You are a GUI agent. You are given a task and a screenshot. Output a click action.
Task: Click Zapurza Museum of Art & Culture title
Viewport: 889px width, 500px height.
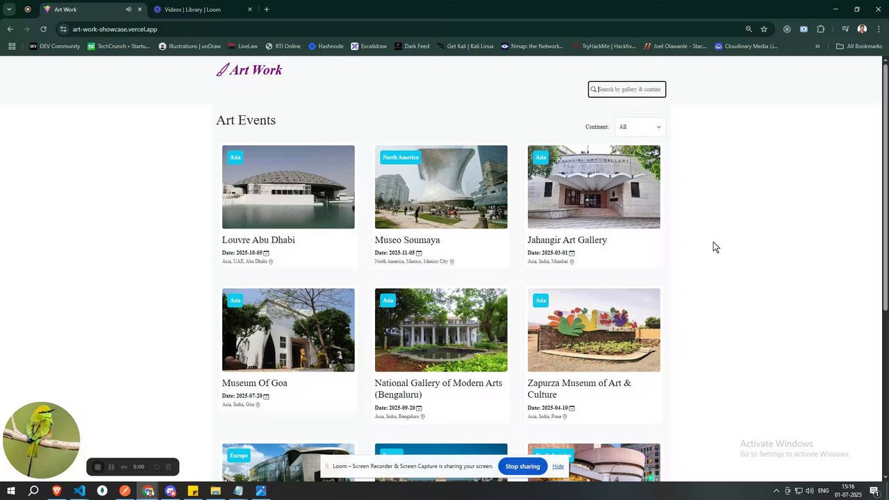coord(579,389)
